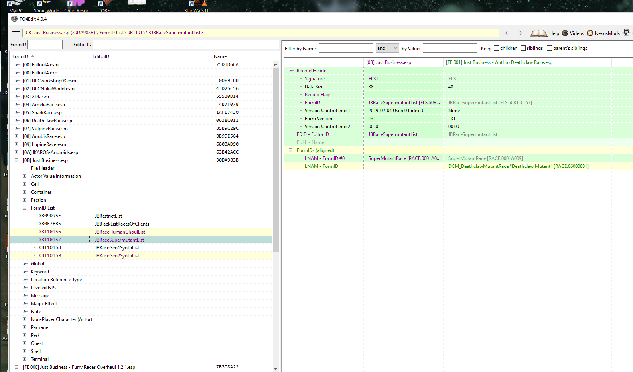Check the siblings checkbox

point(523,48)
